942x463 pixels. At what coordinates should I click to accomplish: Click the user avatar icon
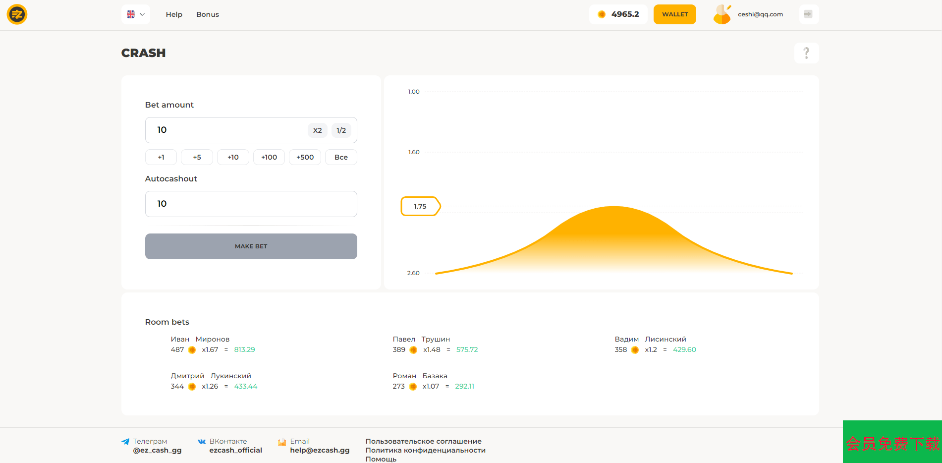722,14
